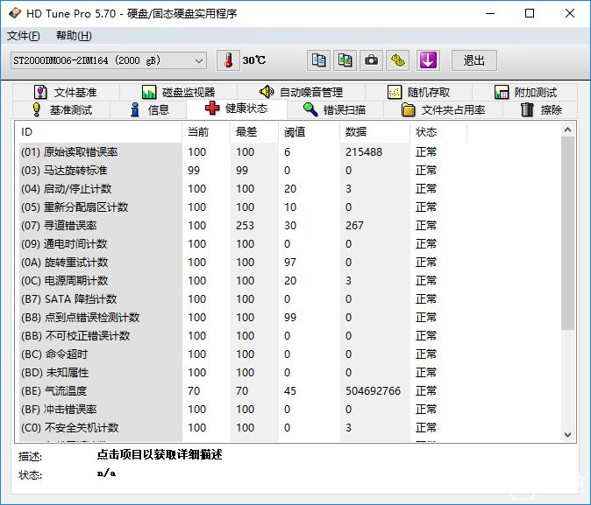Select the (0A) 旋转重试计数 row

(243, 263)
